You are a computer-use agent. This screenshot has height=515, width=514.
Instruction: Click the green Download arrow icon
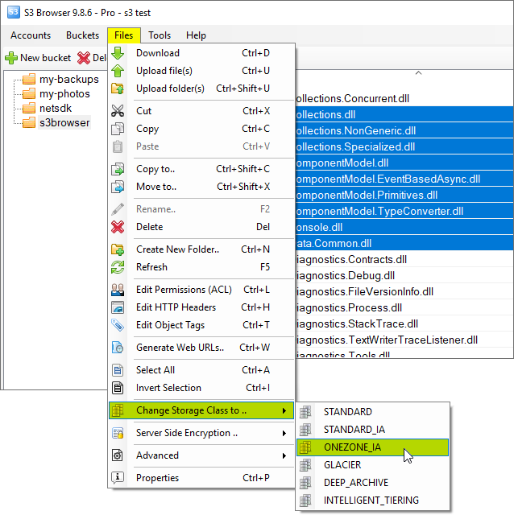click(x=118, y=53)
